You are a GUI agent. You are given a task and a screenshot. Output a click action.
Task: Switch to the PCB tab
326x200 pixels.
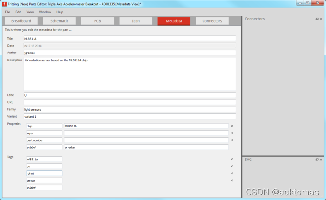[x=97, y=21]
